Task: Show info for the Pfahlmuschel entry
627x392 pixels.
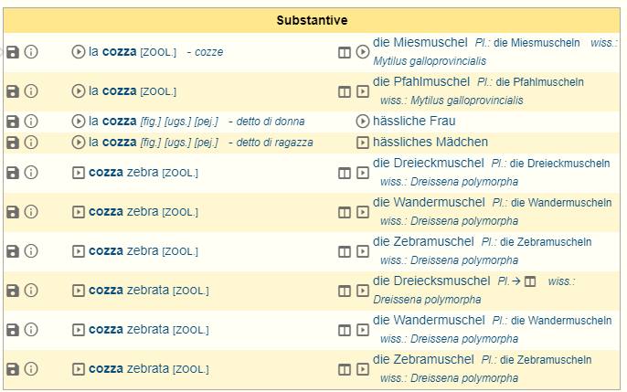Action: (31, 91)
